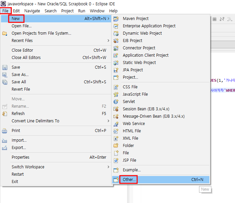Image resolution: width=235 pixels, height=203 pixels.
Task: Click the New tooltip label
Action: coord(205,189)
